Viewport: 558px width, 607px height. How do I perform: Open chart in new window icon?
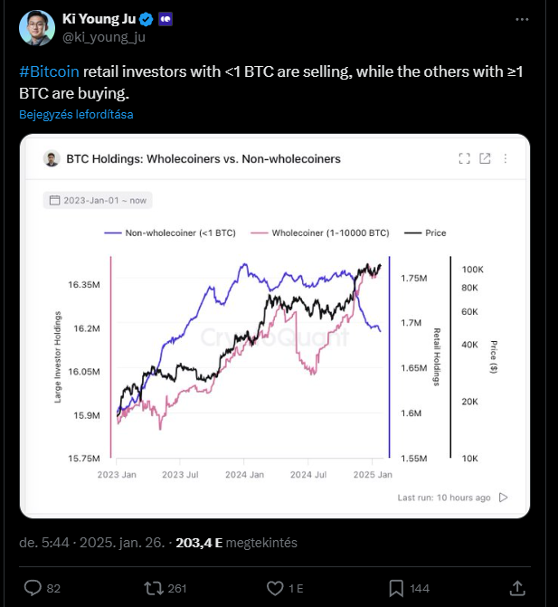(x=485, y=158)
